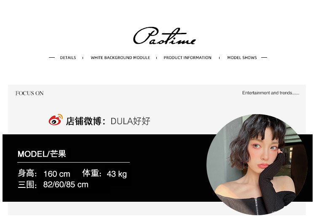Select the FOCUS ON heading
The height and width of the screenshot is (219, 316).
[x=29, y=93]
